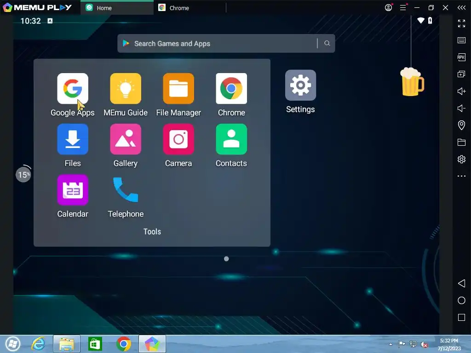The image size is (471, 353).
Task: Open the Calendar app
Action: 73,190
